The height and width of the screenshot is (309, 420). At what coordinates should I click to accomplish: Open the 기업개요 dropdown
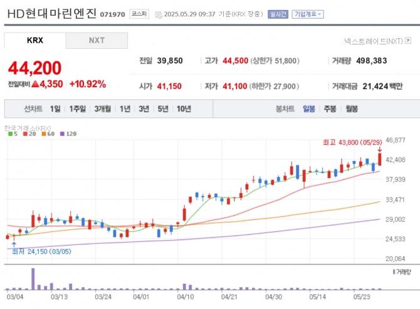308,14
